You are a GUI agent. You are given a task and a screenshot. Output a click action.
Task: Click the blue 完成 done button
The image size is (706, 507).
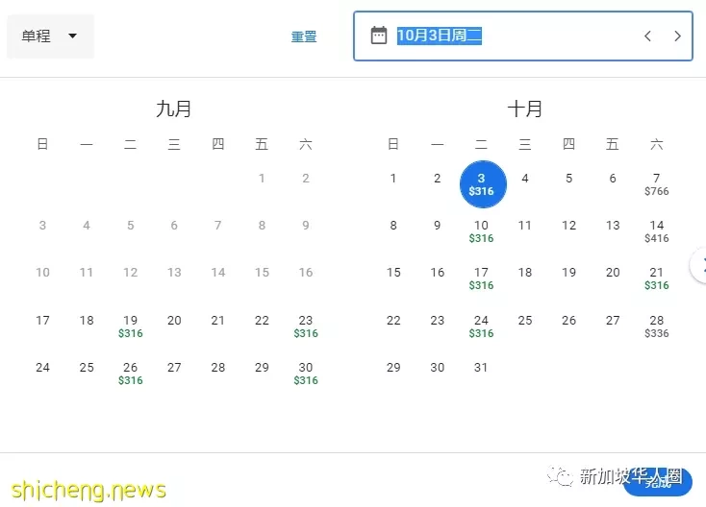[x=658, y=483]
